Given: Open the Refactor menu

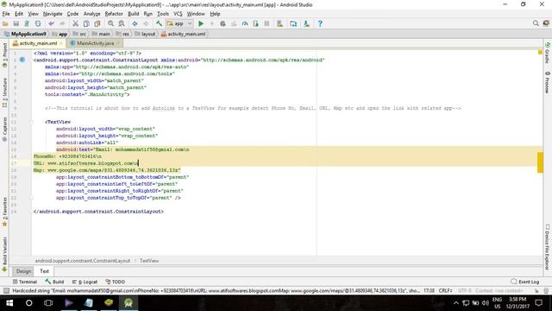Looking at the screenshot, I should [114, 14].
